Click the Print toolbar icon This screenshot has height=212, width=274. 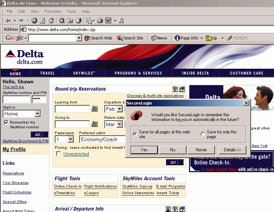(100, 21)
